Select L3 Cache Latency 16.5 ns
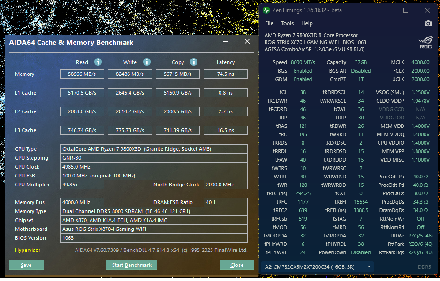The height and width of the screenshot is (281, 440). [226, 130]
